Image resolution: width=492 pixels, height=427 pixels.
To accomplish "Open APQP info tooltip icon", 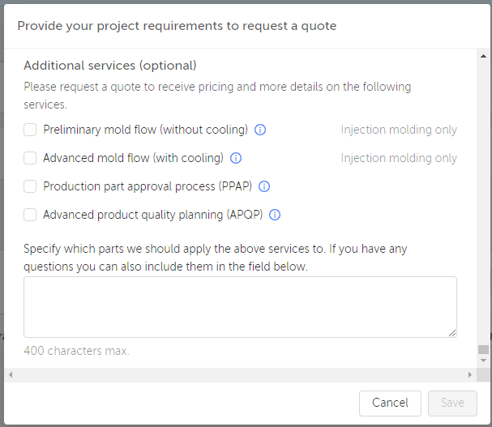I will coord(275,215).
